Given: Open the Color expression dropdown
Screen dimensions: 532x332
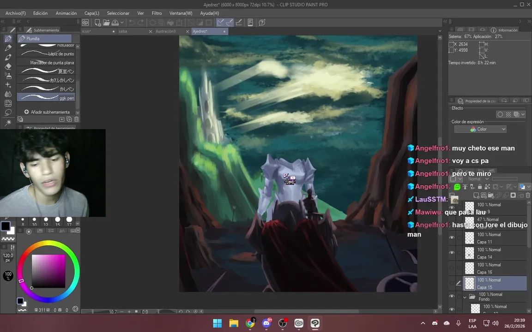Looking at the screenshot, I should pos(480,129).
